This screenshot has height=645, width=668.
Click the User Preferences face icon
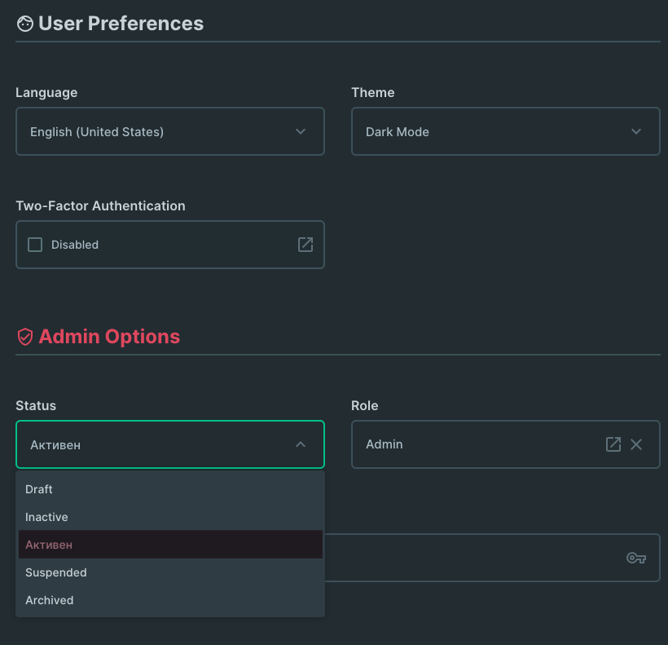pos(24,24)
